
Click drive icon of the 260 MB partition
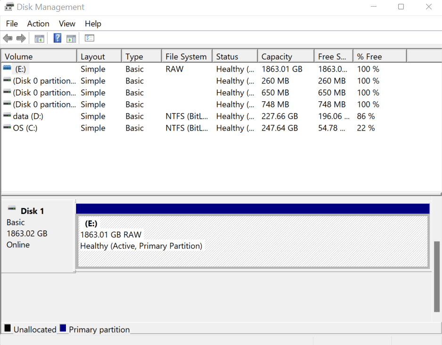(x=7, y=80)
